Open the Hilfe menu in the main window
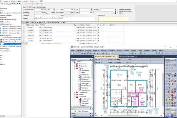The width and height of the screenshot is (177, 118). tap(42, 1)
